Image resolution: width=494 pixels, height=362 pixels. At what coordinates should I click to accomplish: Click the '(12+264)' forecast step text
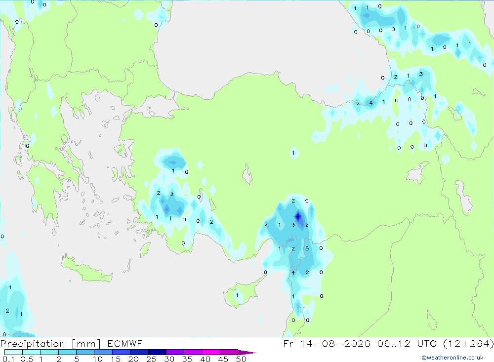pyautogui.click(x=468, y=343)
